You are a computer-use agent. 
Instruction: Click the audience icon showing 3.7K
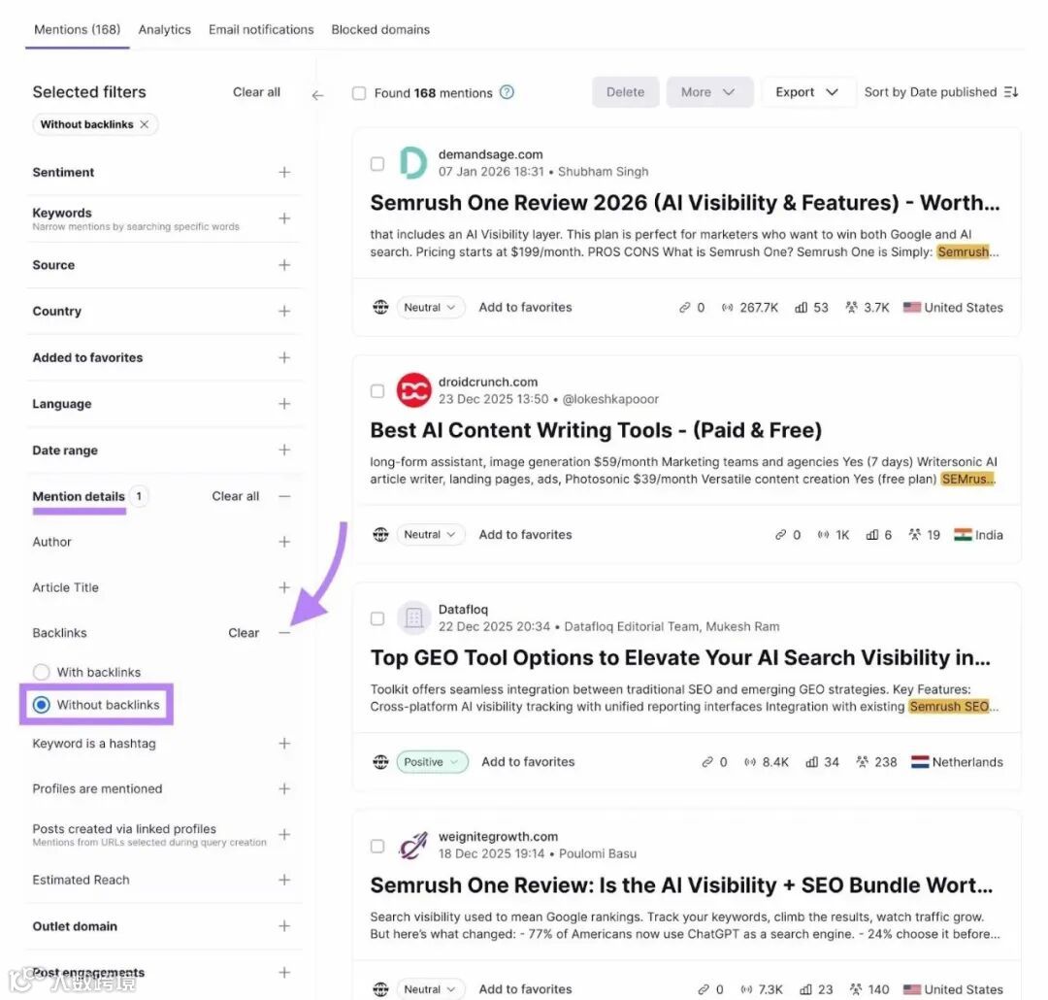tap(851, 308)
